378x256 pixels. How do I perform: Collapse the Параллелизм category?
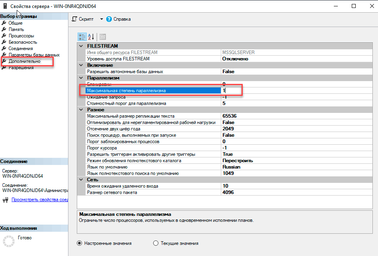pos(82,78)
